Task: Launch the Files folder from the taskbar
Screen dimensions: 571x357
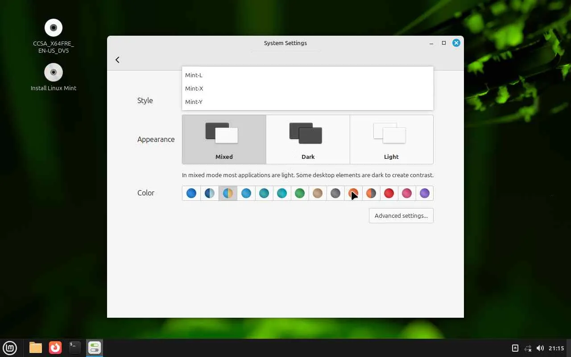Action: [36, 348]
